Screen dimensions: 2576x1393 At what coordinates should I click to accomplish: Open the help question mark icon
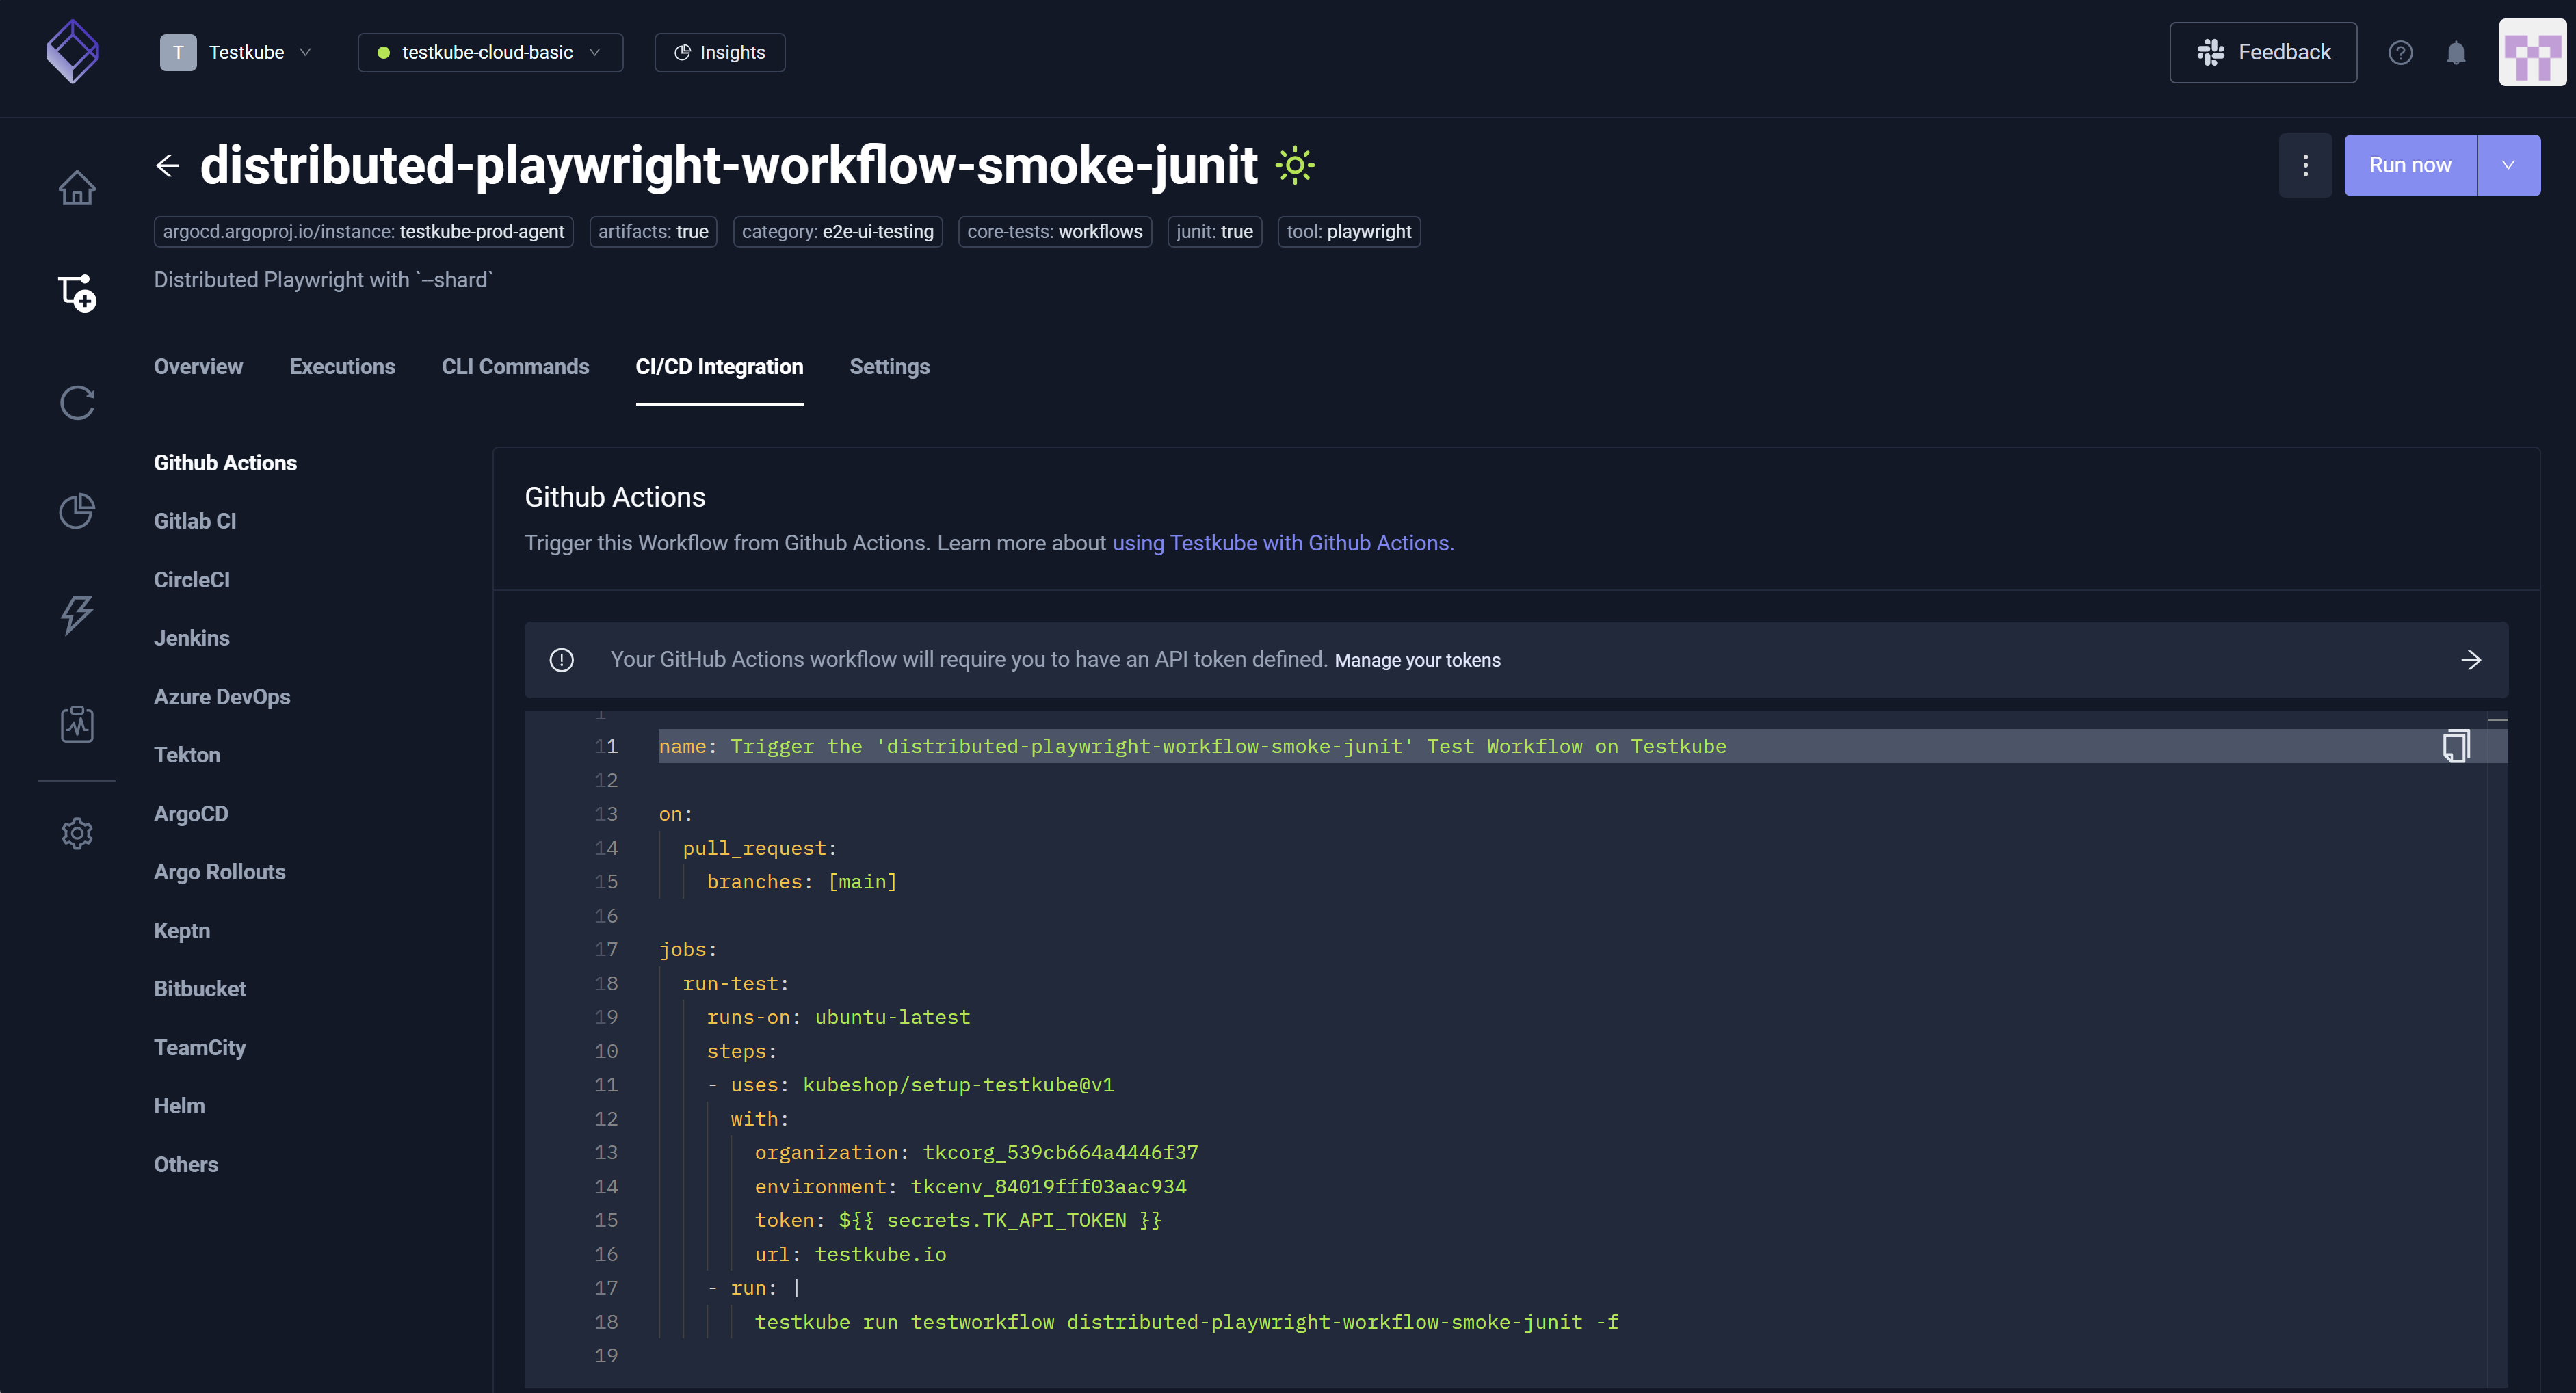pyautogui.click(x=2400, y=53)
